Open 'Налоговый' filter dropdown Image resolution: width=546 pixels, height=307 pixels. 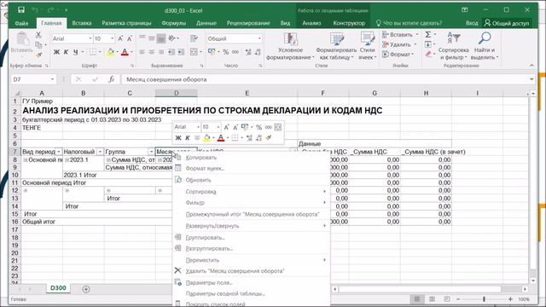pos(100,152)
